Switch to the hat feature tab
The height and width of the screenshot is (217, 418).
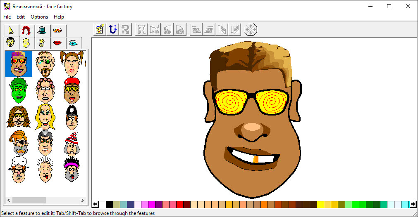42,30
